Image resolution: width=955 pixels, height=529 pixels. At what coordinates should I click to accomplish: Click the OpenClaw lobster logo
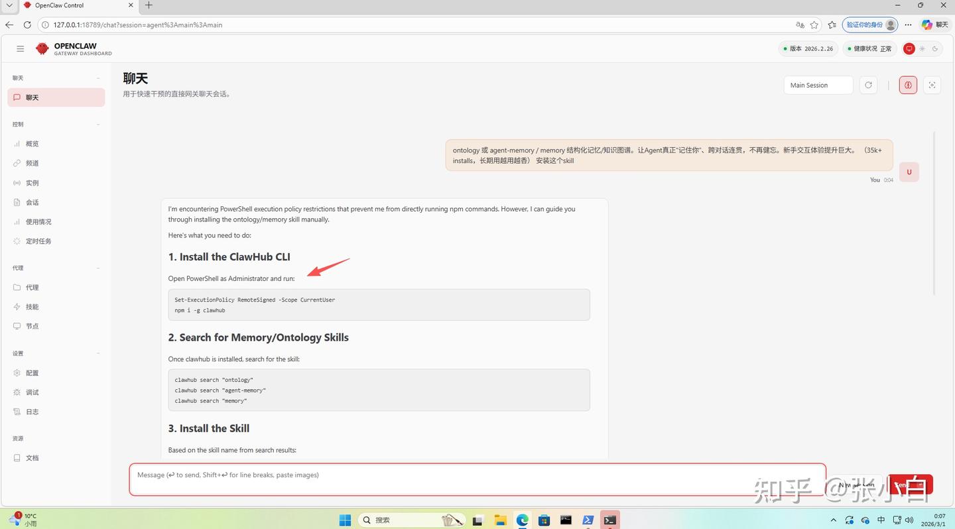click(42, 48)
